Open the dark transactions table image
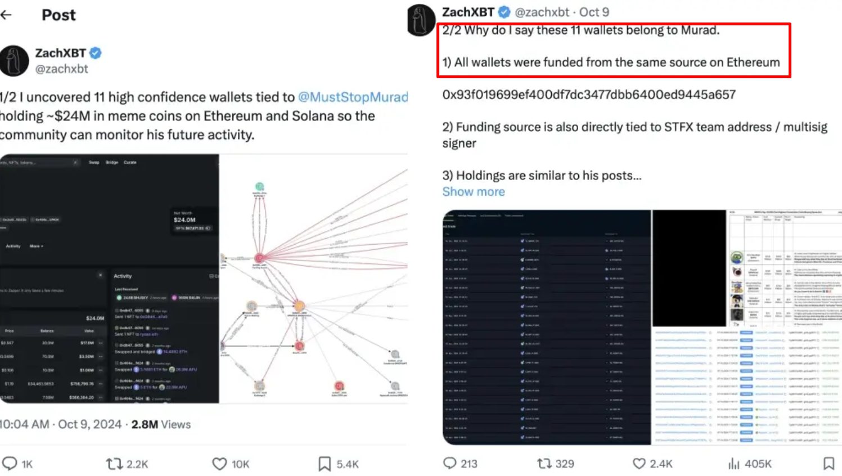The image size is (842, 476). (x=547, y=327)
